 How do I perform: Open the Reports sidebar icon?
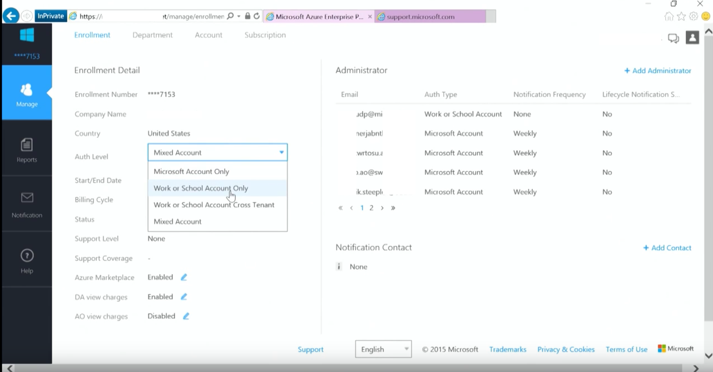click(27, 145)
